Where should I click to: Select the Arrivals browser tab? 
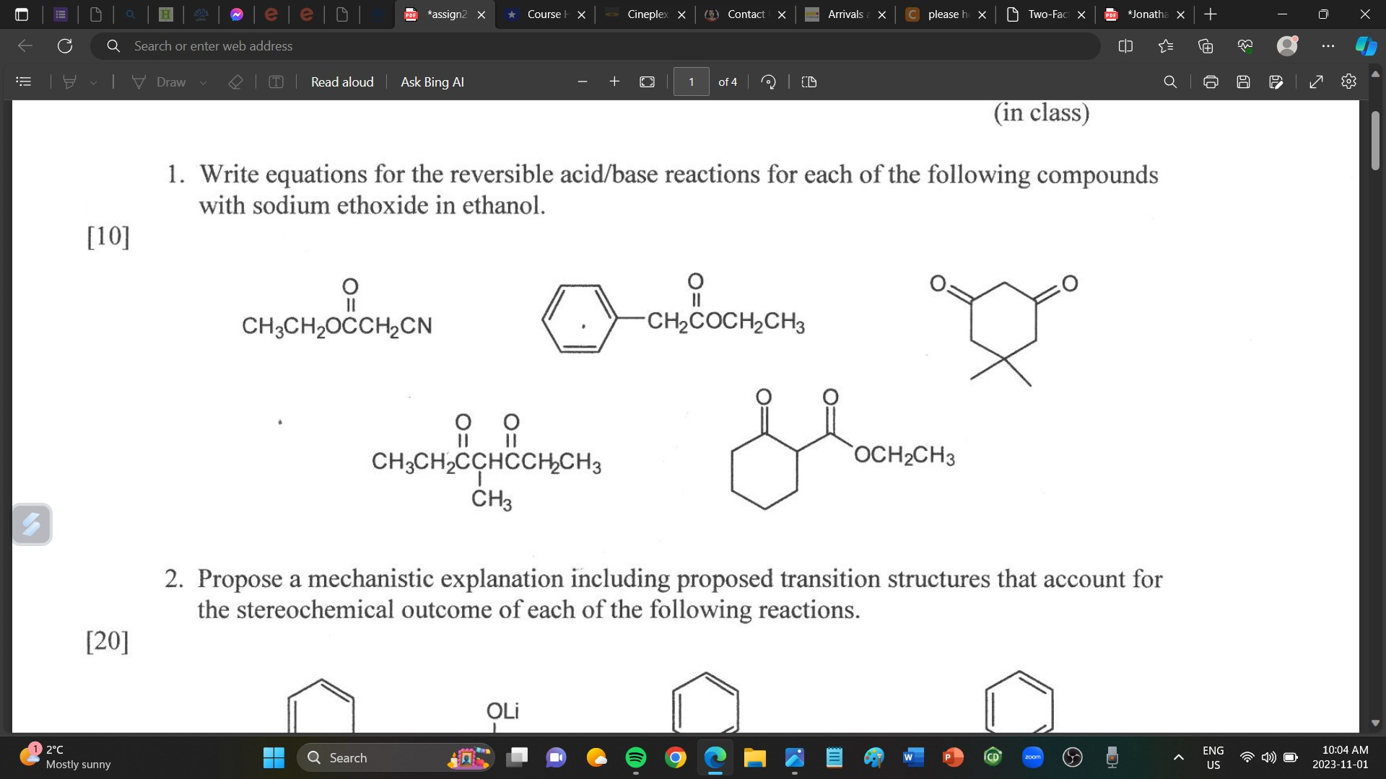tap(845, 14)
